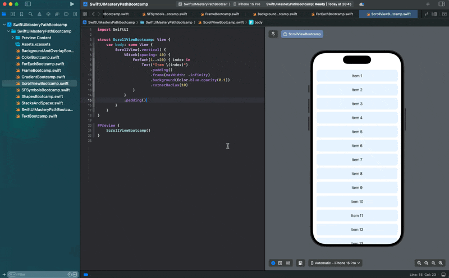Open the Issue navigator warning icon
Screen dimensions: 449x278
[39, 14]
